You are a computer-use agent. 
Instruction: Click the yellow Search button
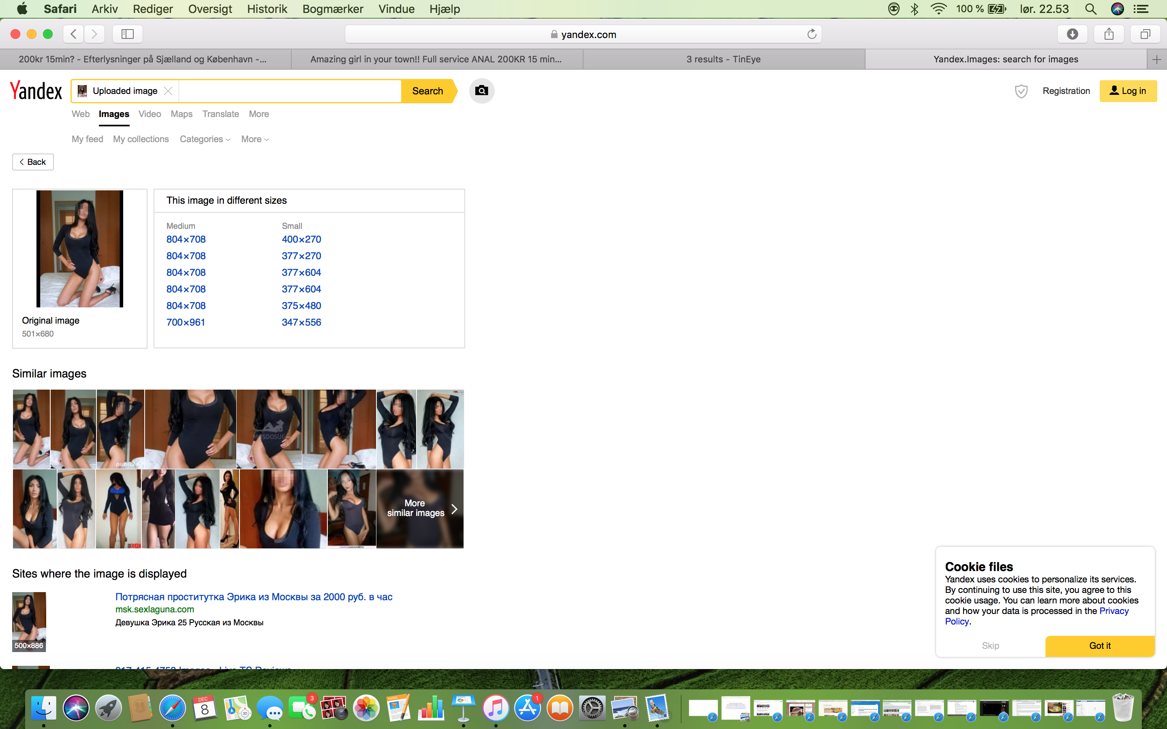(428, 91)
